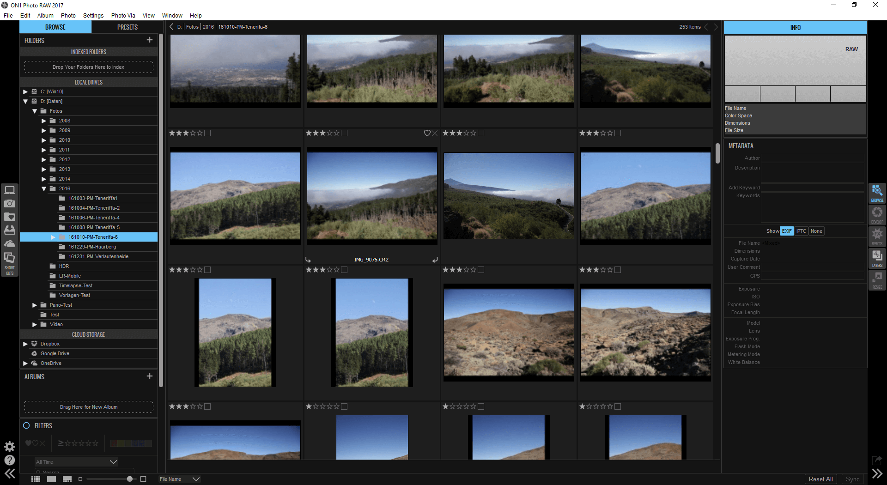
Task: Open the Settings menu
Action: click(93, 15)
